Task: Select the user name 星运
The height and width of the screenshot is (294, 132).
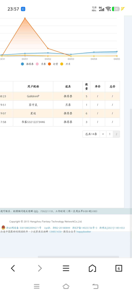Action: point(33,113)
